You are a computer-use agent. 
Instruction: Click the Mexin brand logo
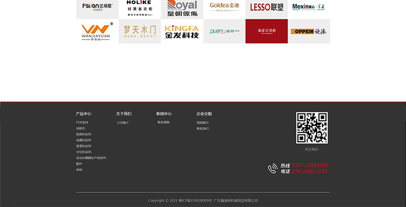[x=309, y=8]
